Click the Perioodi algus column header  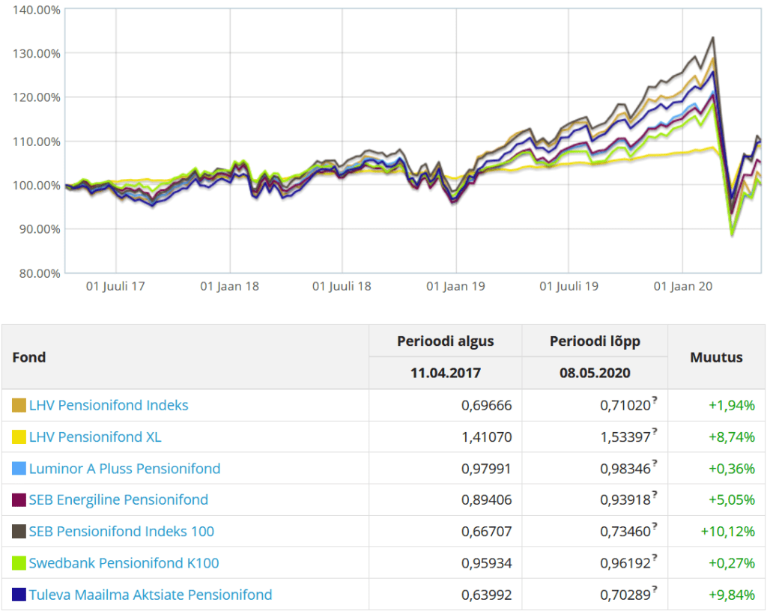coord(445,341)
